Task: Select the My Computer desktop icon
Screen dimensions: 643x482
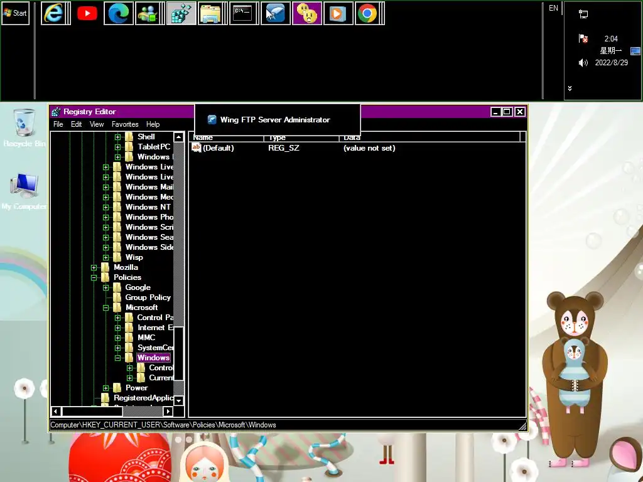Action: click(x=24, y=191)
